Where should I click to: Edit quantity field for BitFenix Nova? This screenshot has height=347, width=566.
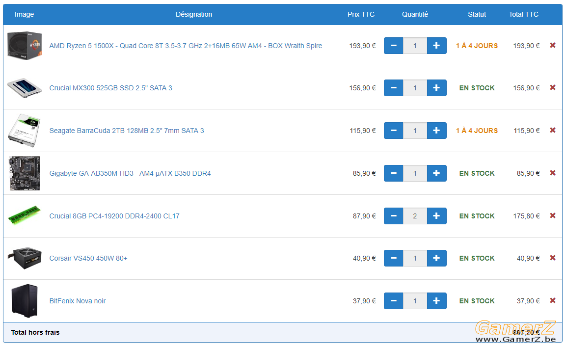415,301
